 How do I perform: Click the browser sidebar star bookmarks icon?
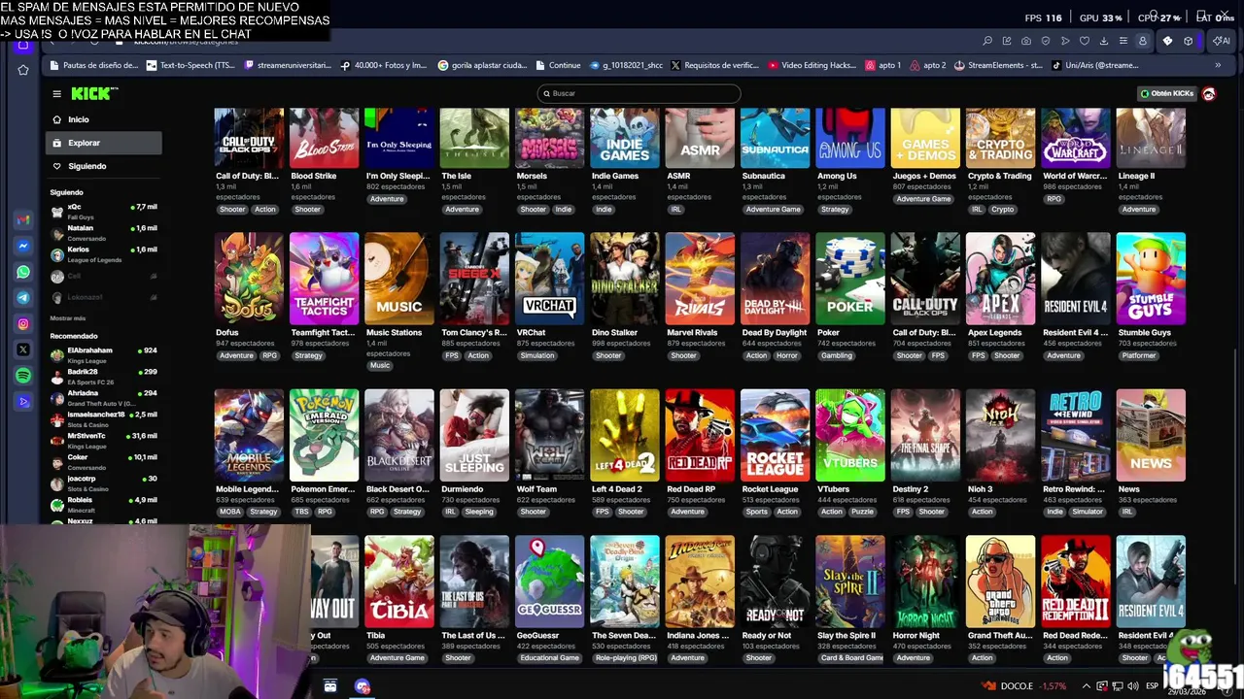point(23,70)
